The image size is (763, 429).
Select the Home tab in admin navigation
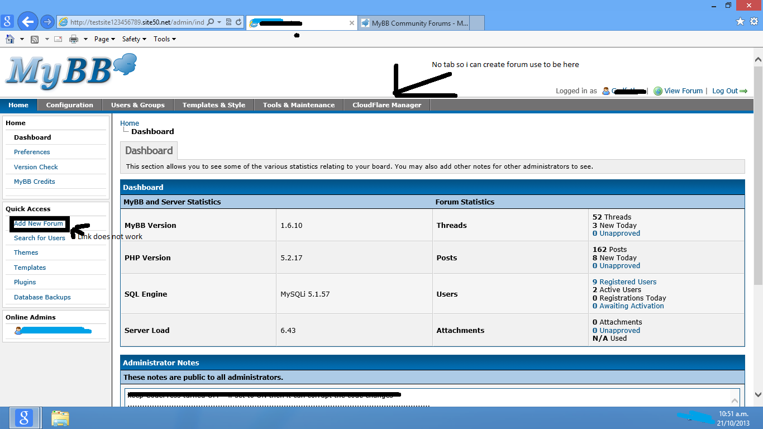pos(18,105)
